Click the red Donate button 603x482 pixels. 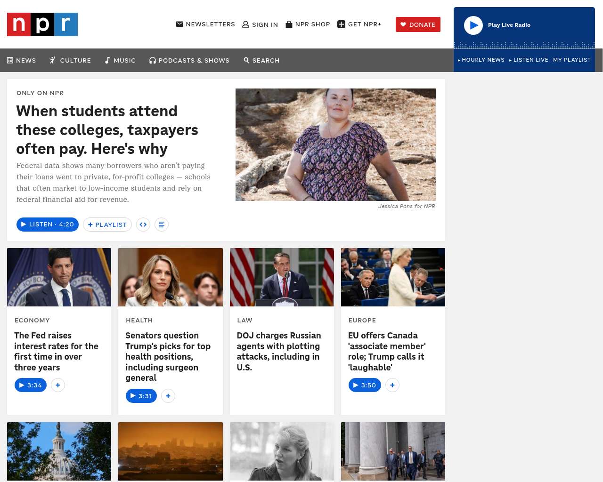(x=418, y=24)
